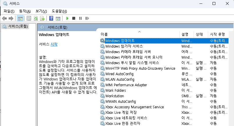
Task: Toggle the show/hide console tree icon
Action: tap(20, 18)
